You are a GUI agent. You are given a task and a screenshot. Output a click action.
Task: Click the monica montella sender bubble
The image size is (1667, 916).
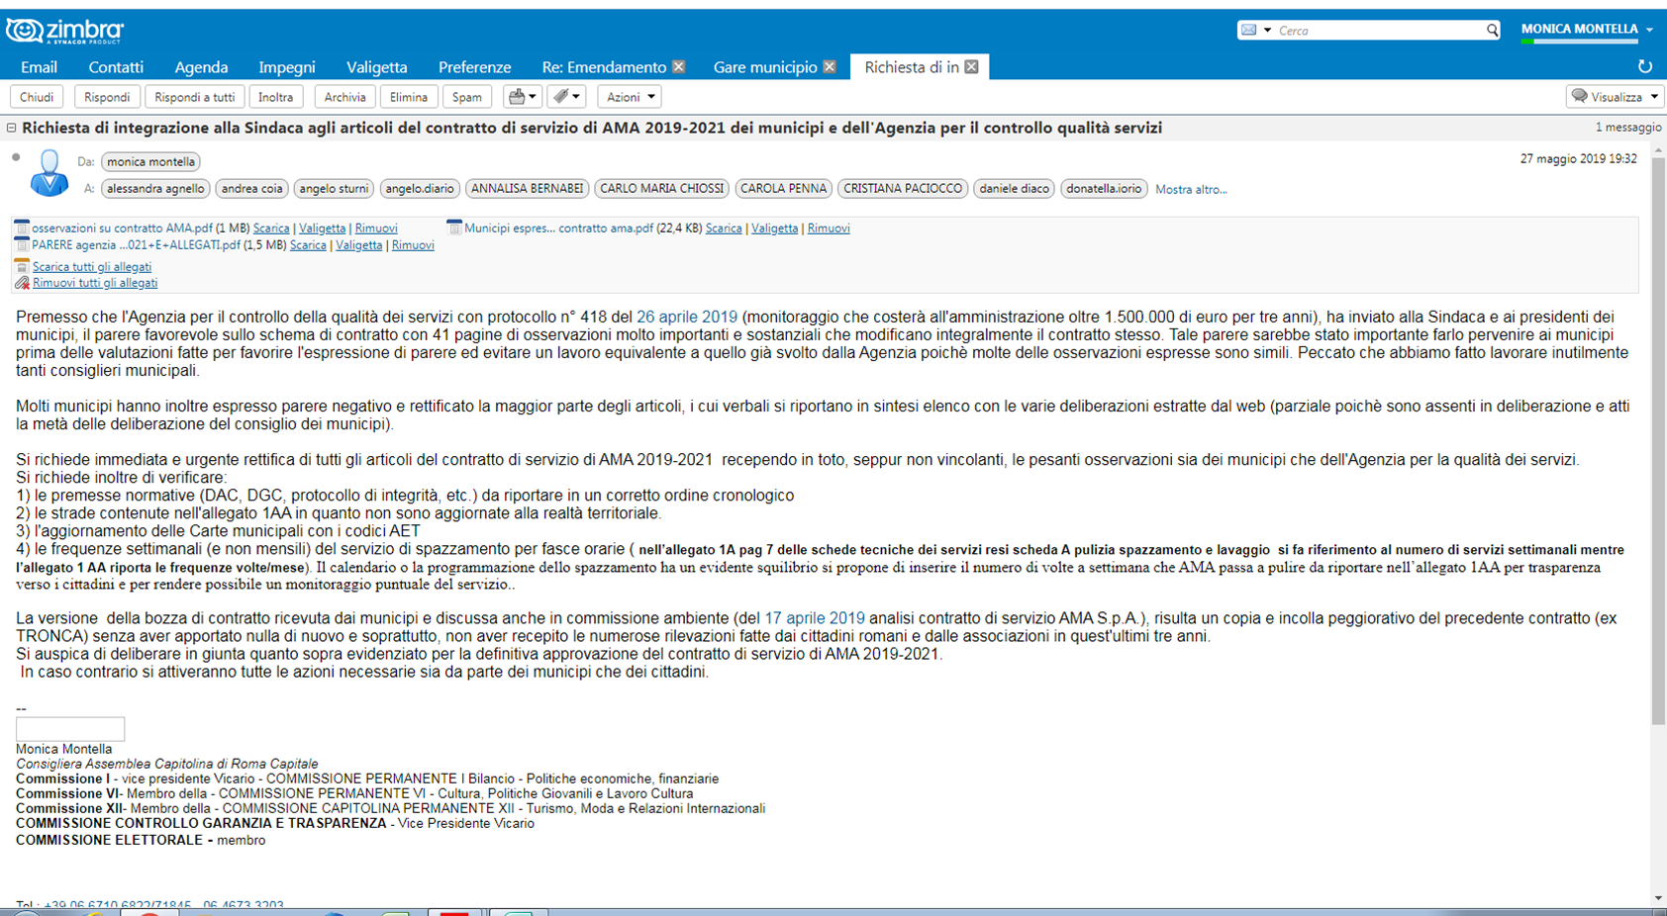150,162
